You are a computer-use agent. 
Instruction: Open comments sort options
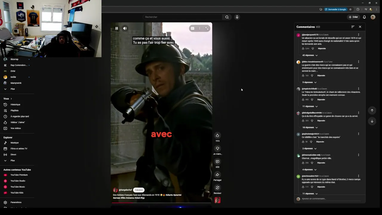(353, 27)
